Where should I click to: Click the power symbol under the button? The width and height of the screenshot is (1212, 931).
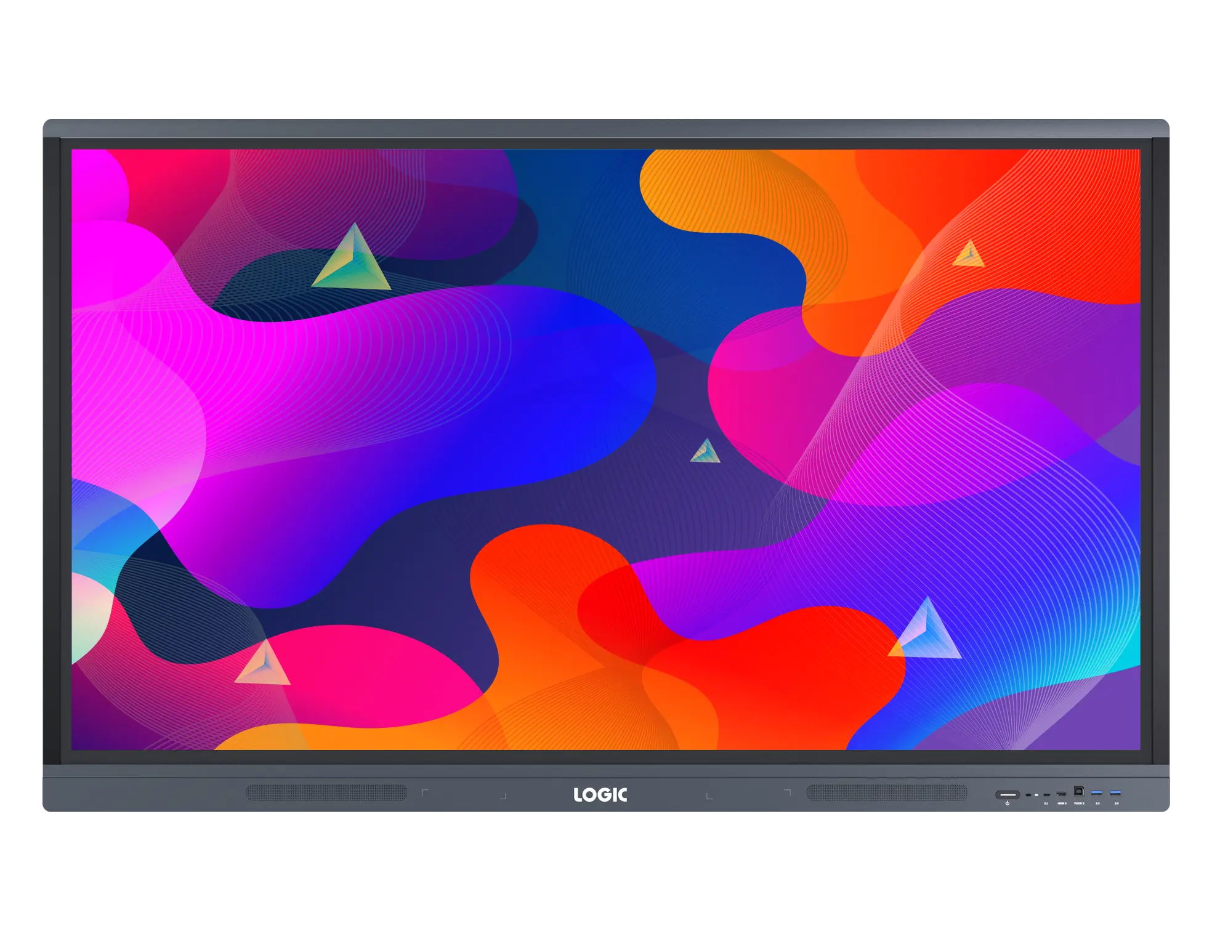[1008, 803]
